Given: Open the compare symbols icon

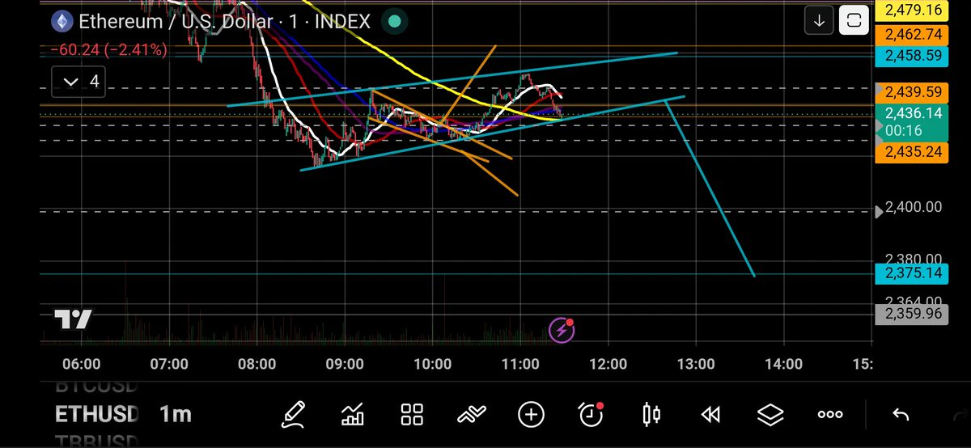Looking at the screenshot, I should (x=471, y=415).
